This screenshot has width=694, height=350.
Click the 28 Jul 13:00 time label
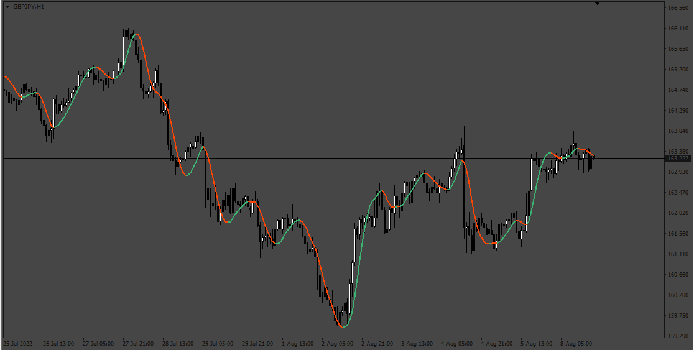[x=178, y=344]
